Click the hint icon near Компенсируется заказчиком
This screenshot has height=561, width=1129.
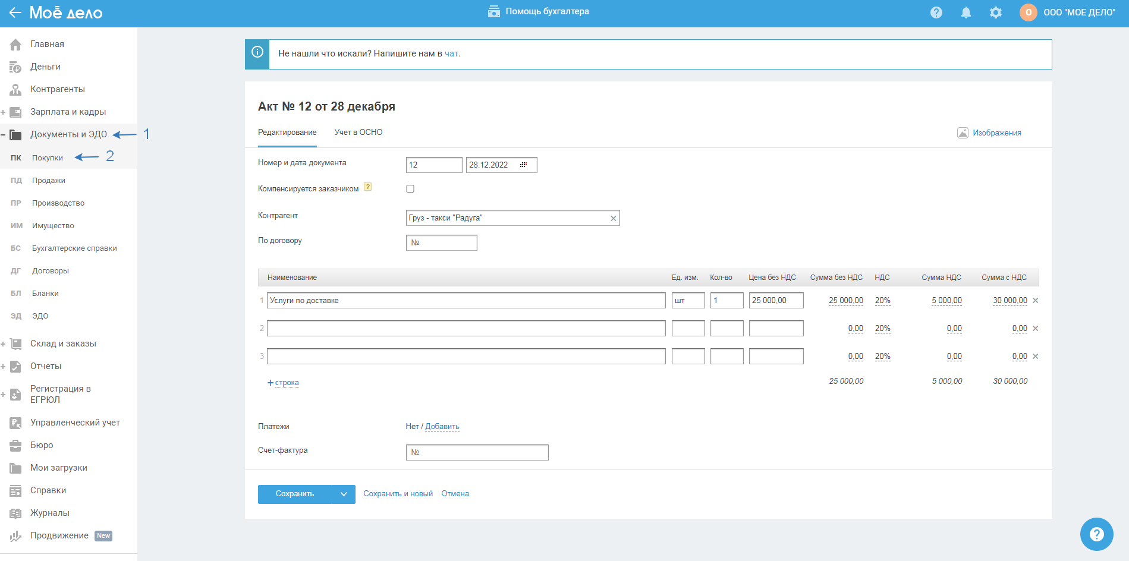(x=368, y=187)
